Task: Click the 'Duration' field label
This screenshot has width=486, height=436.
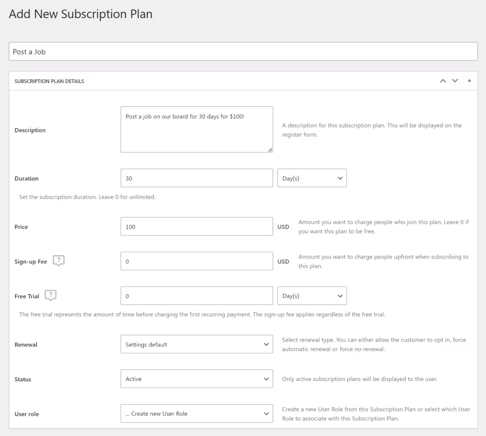Action: [x=27, y=179]
